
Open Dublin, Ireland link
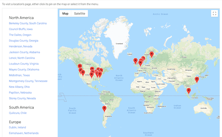(17, 127)
